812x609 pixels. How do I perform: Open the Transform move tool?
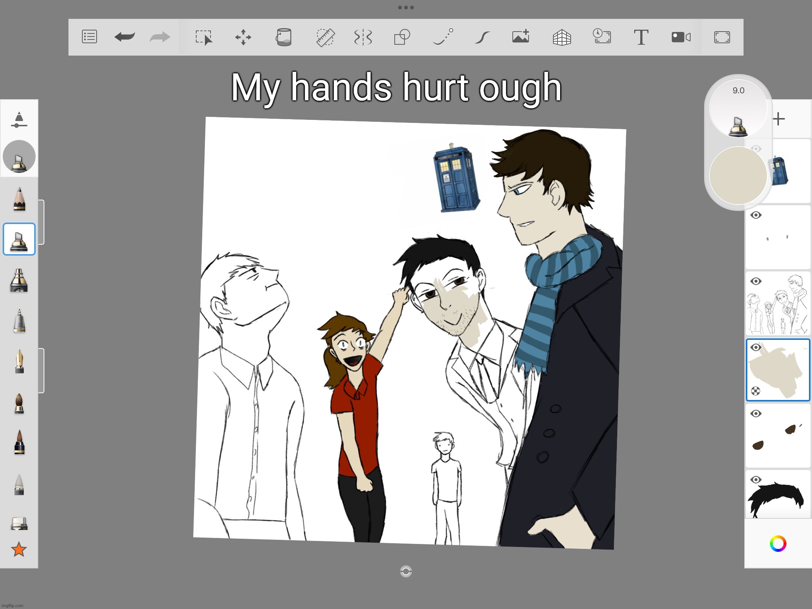point(243,37)
